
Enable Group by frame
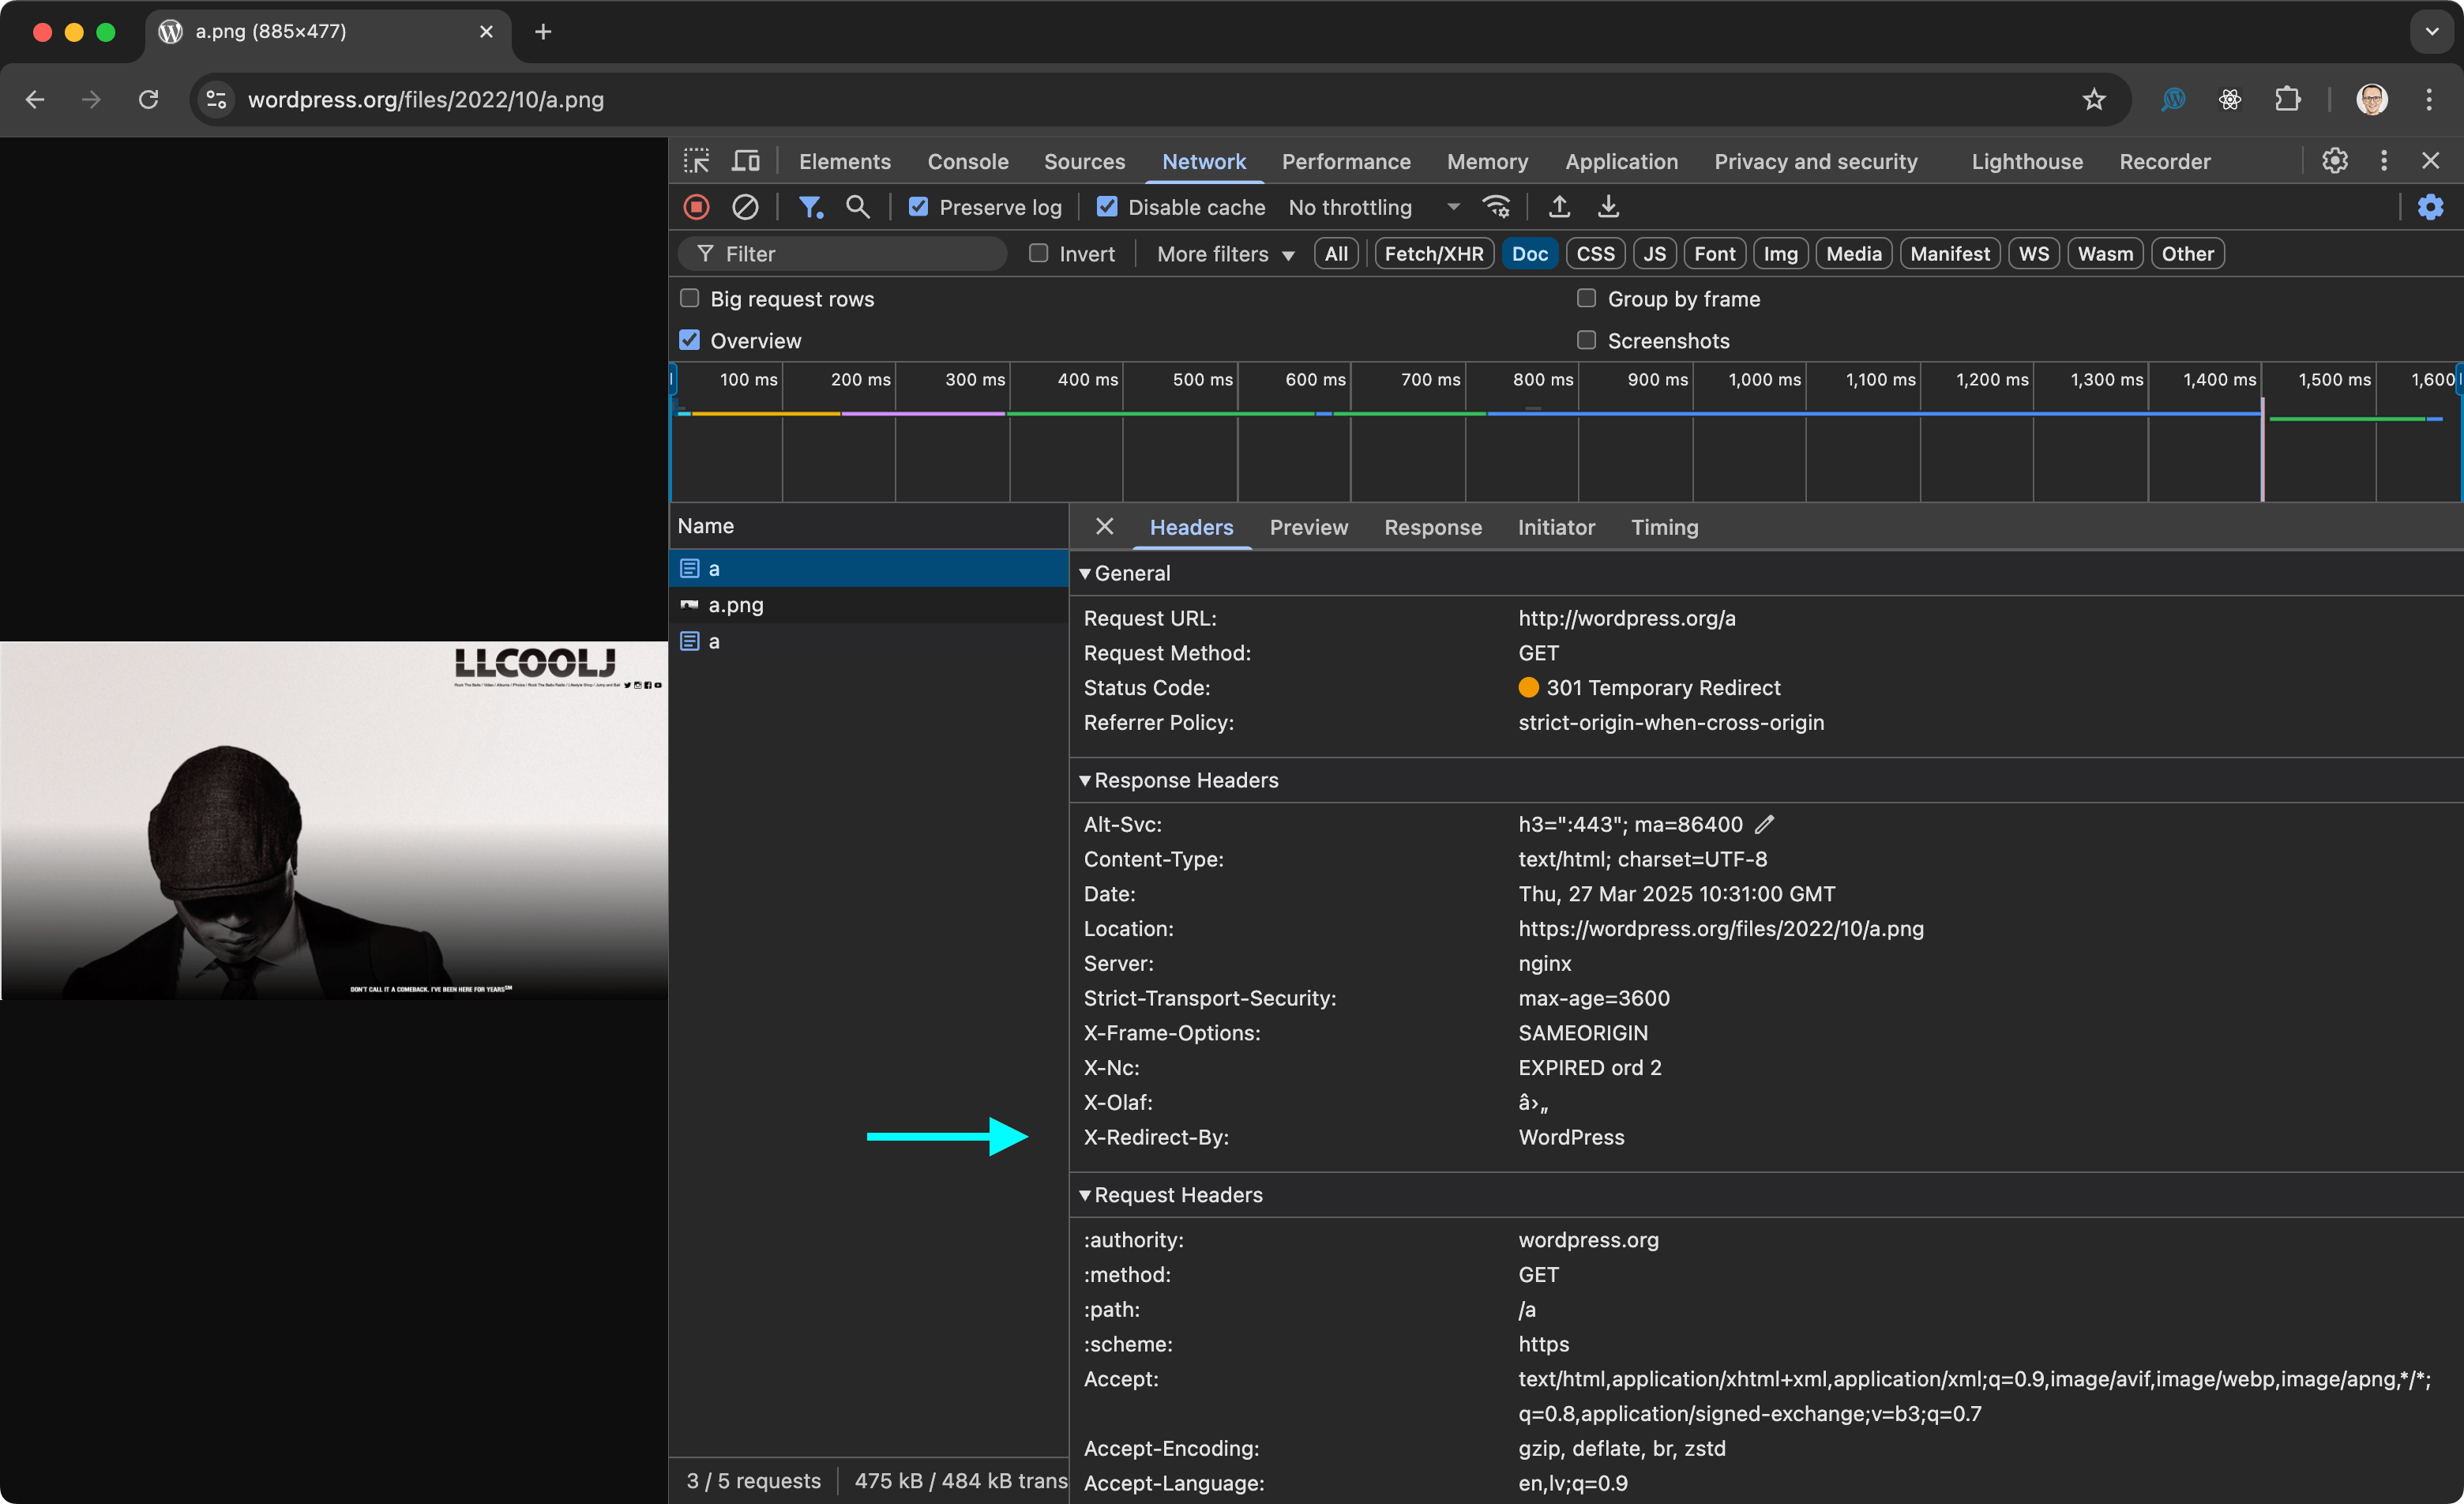[1586, 298]
